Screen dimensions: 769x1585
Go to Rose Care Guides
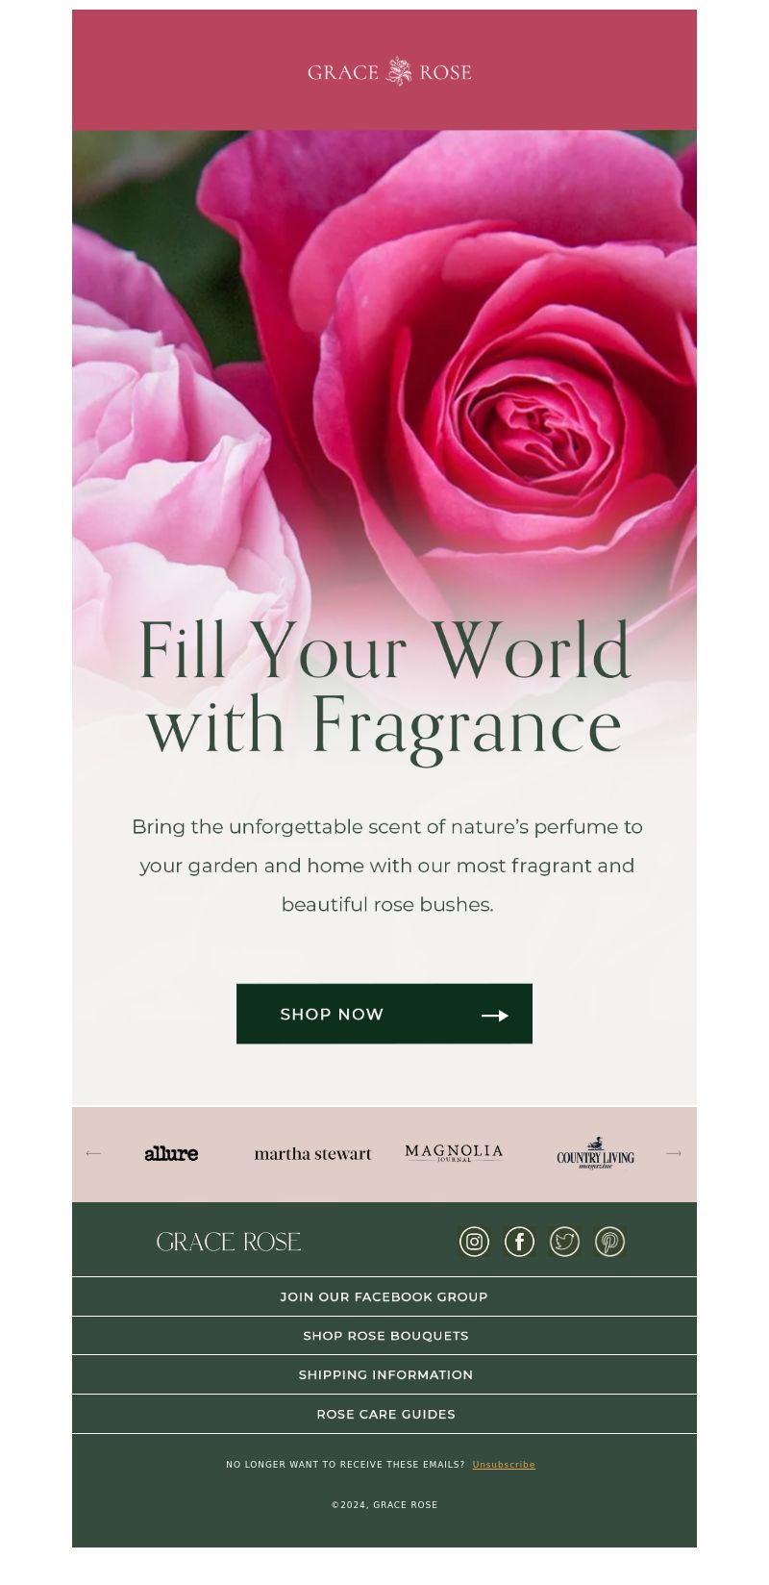384,1415
